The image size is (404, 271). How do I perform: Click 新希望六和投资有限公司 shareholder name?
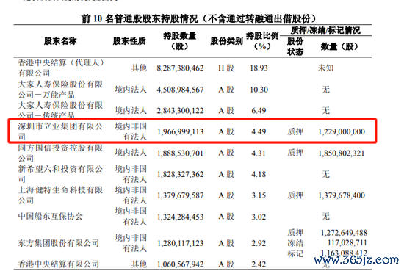[x=60, y=174]
